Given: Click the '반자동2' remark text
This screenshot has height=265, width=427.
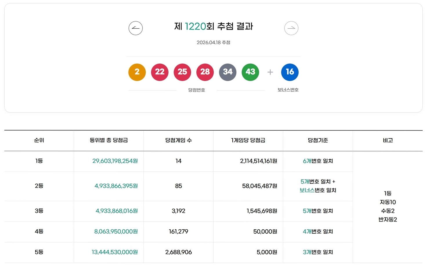Looking at the screenshot, I should (388, 220).
